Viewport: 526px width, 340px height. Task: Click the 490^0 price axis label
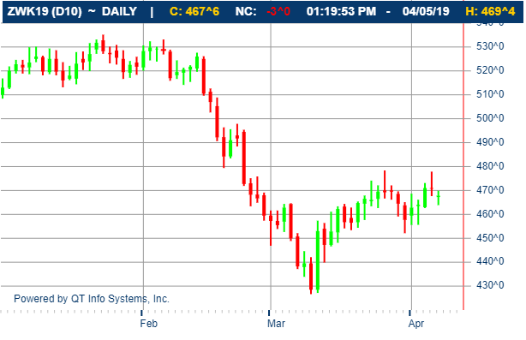point(490,142)
